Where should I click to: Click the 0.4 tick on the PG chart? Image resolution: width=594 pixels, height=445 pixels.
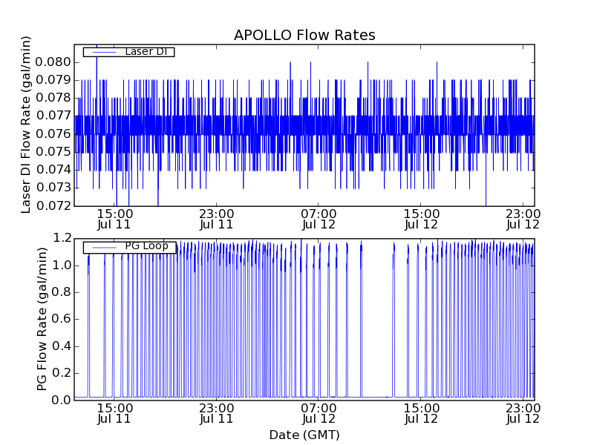click(62, 346)
